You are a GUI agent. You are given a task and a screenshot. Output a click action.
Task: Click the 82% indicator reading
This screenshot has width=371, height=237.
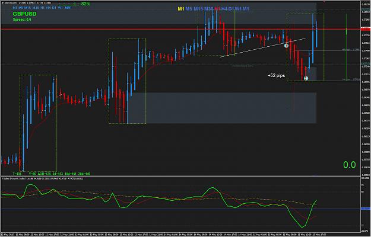85,4
